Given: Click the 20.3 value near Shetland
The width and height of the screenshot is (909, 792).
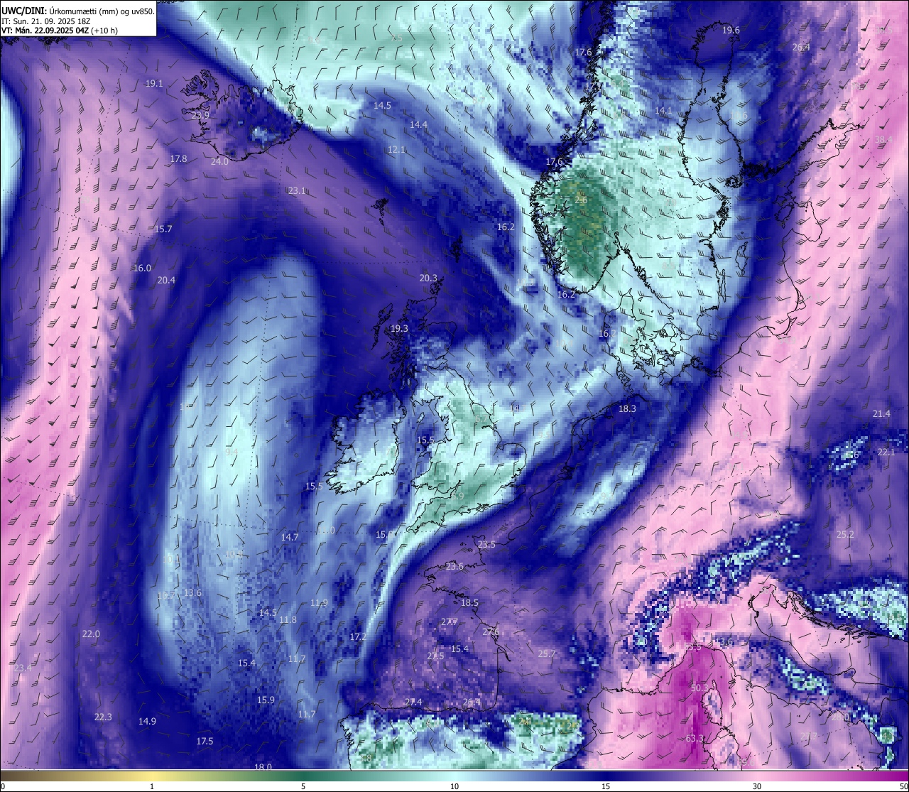Looking at the screenshot, I should (x=428, y=278).
